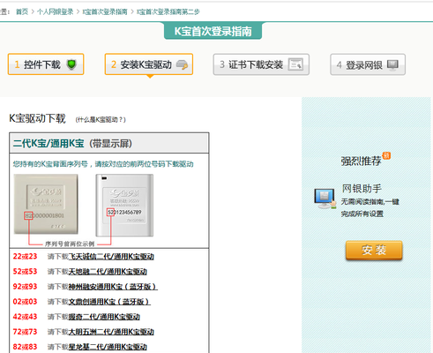The image size is (433, 353).
Task: Click the 网银助手 heading text
Action: click(362, 188)
